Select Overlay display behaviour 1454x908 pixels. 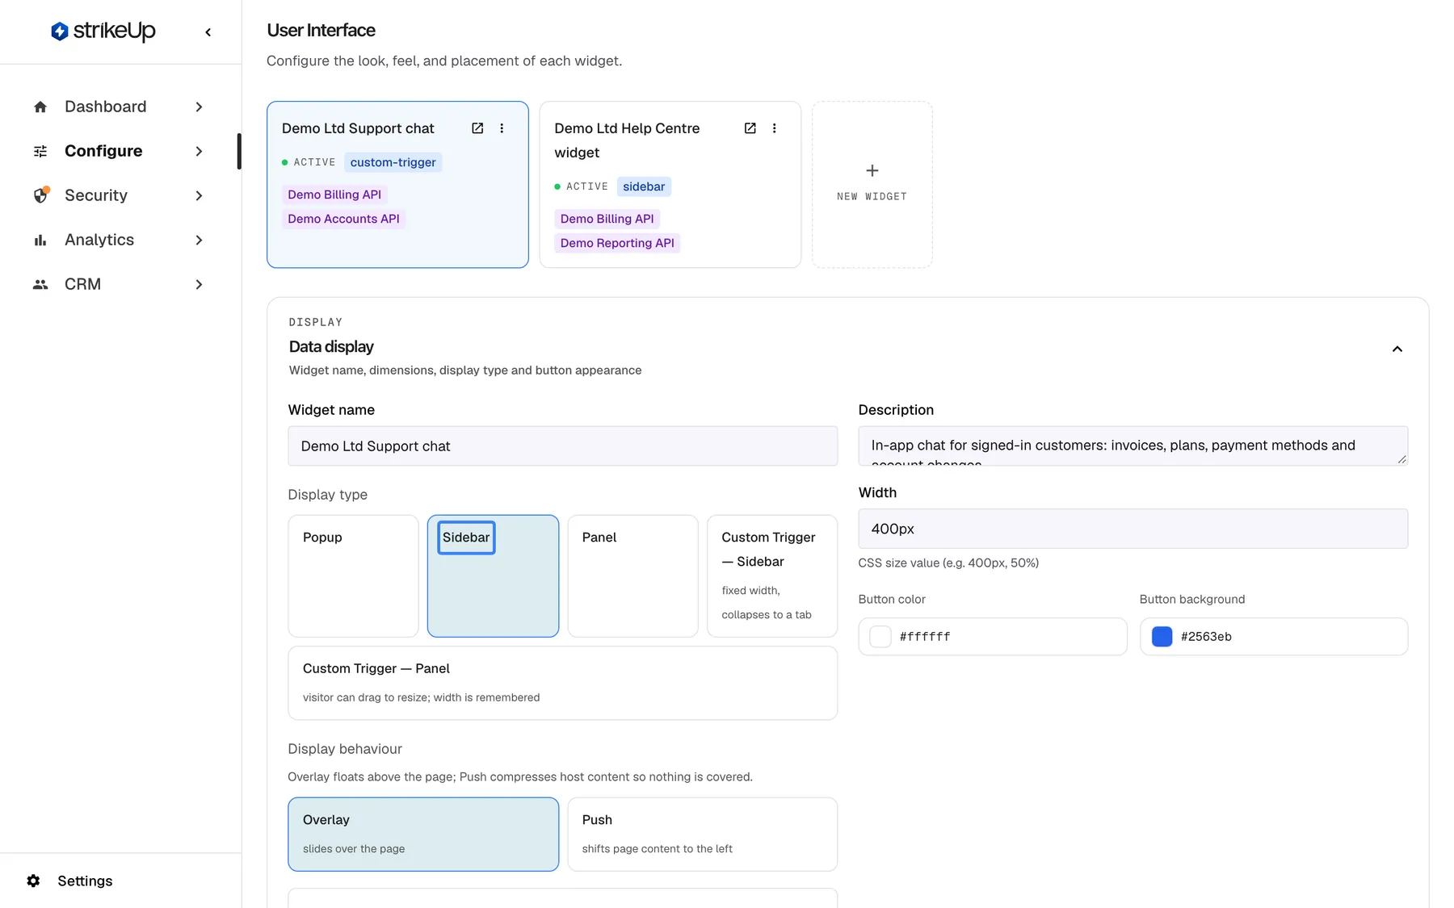423,835
